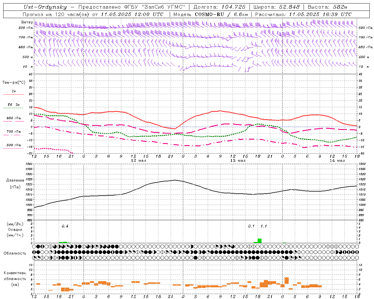Click the 700 гПа dash-dot temperature legend line

[13, 135]
